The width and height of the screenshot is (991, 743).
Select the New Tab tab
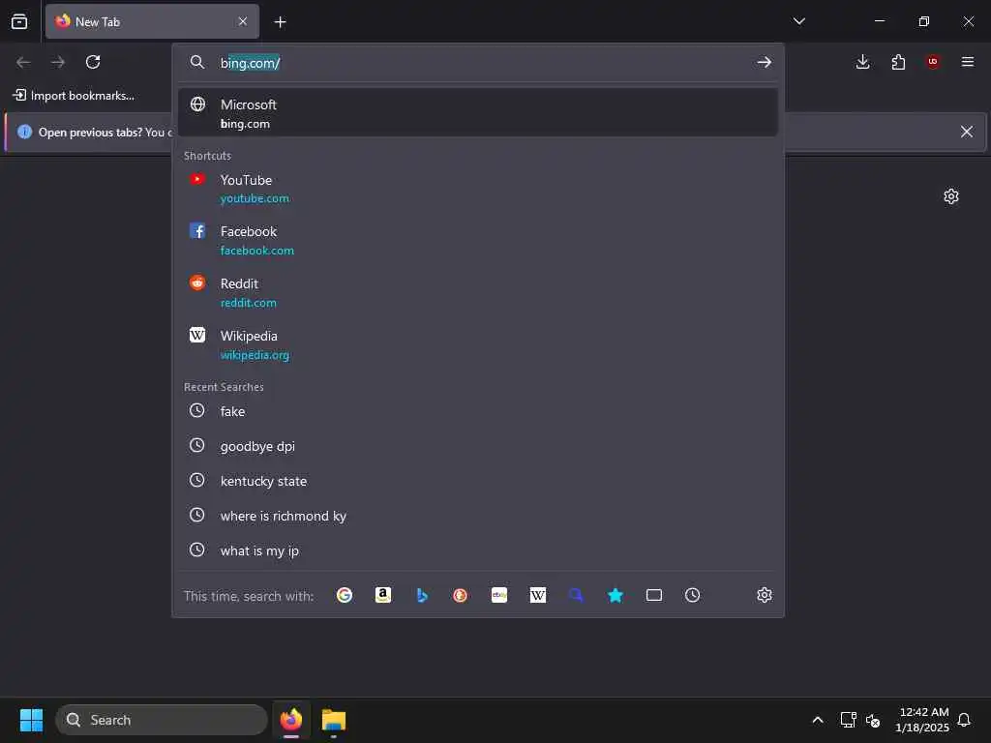point(152,21)
